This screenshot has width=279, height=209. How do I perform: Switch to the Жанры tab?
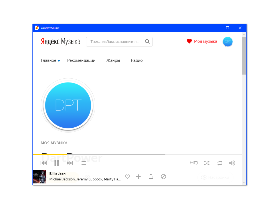(x=113, y=60)
